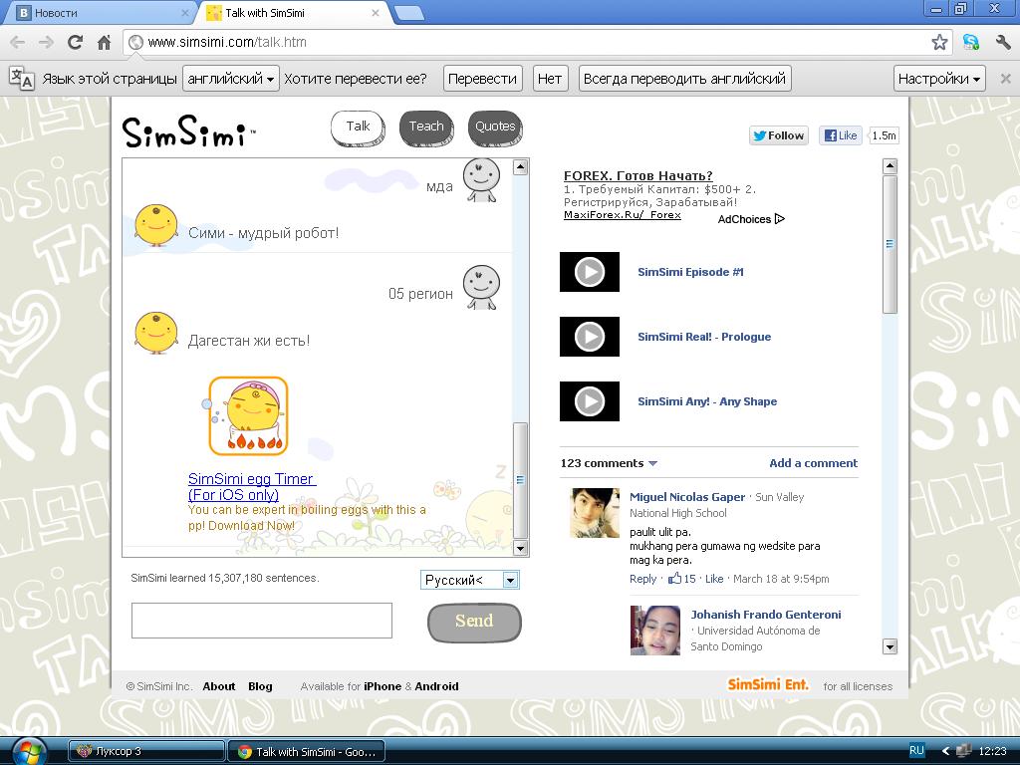Image resolution: width=1020 pixels, height=765 pixels.
Task: Click the Skype extension icon
Action: 970,42
